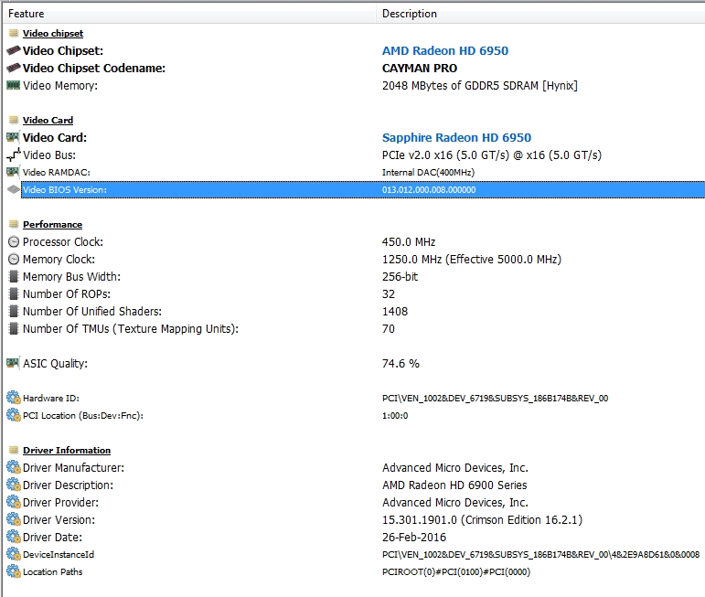Open the AMD Radeon HD 6950 link

(445, 51)
